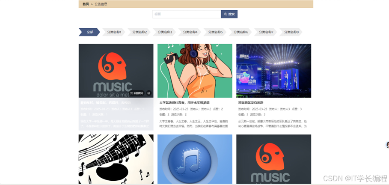Click the 收藏: 3 favorites count
389x185 pixels.
click(243, 114)
